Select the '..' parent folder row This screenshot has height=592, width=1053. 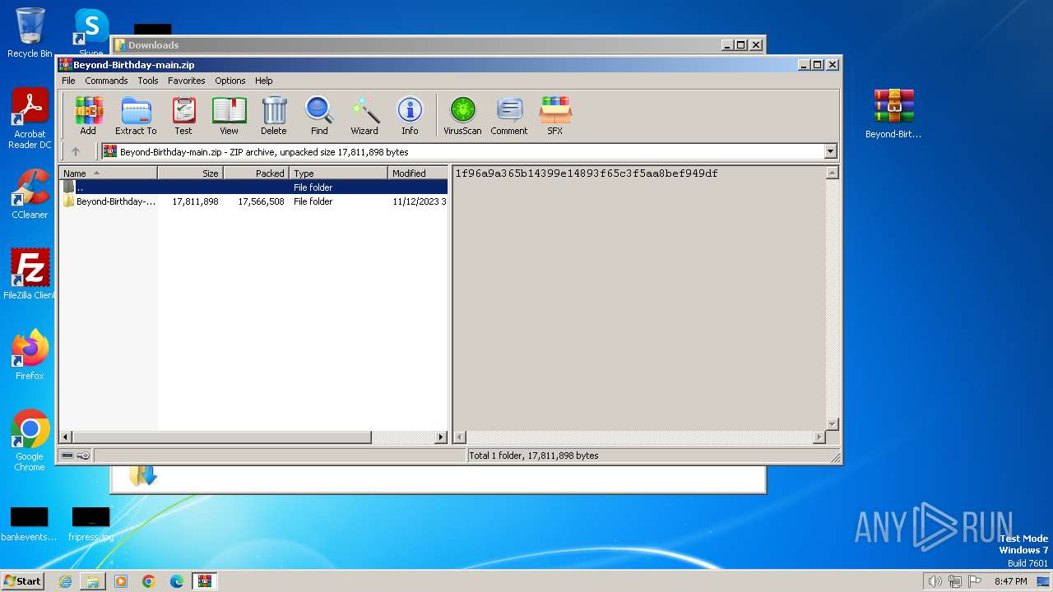254,187
